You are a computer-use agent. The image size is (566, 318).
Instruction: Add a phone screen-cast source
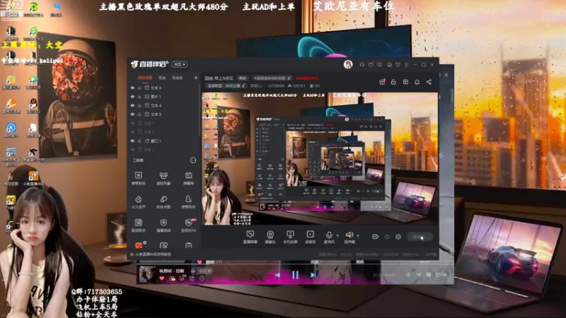click(x=290, y=237)
